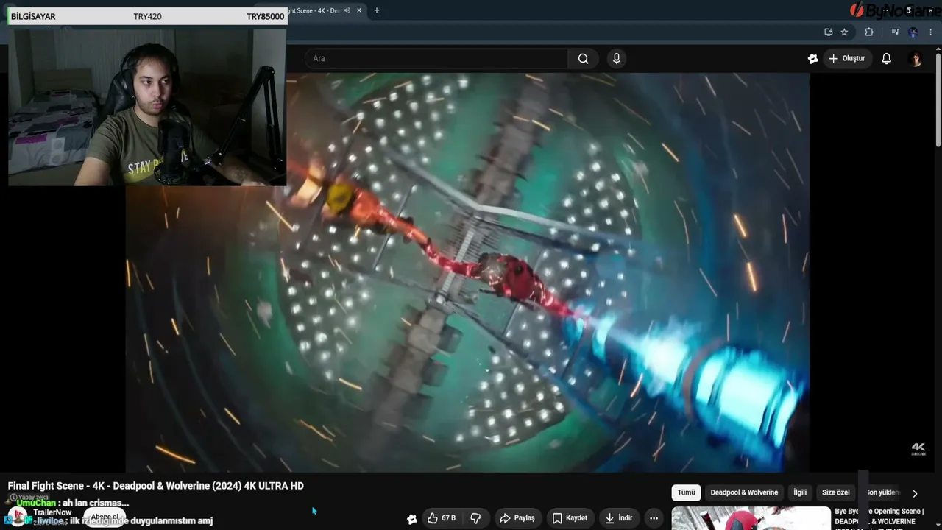Select the Deadpool & Wolverine filter chip
Screen dimensions: 942x530
click(x=744, y=492)
